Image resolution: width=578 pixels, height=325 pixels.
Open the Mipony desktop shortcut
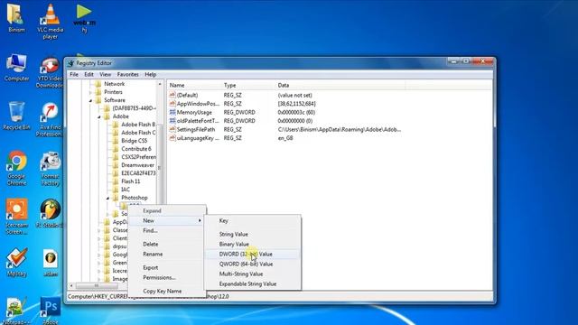click(x=16, y=262)
